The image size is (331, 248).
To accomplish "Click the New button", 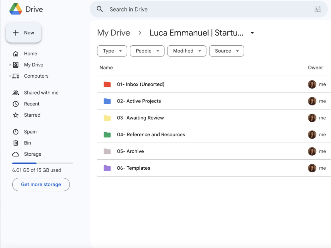I will click(x=24, y=33).
